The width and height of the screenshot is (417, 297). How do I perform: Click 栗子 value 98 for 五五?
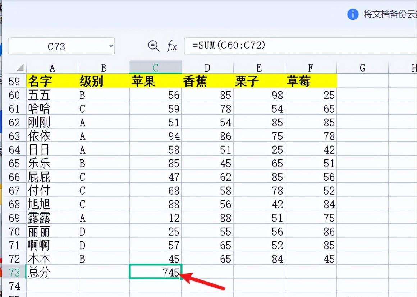point(259,95)
